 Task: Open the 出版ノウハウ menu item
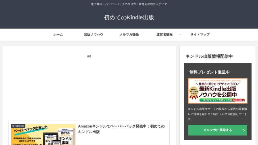pyautogui.click(x=94, y=35)
